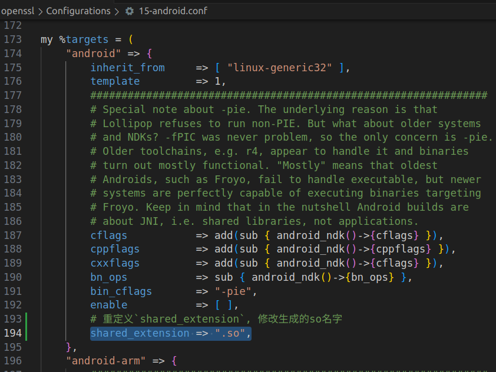Click the "android-arm" target key
The width and height of the screenshot is (496, 372).
click(x=105, y=361)
